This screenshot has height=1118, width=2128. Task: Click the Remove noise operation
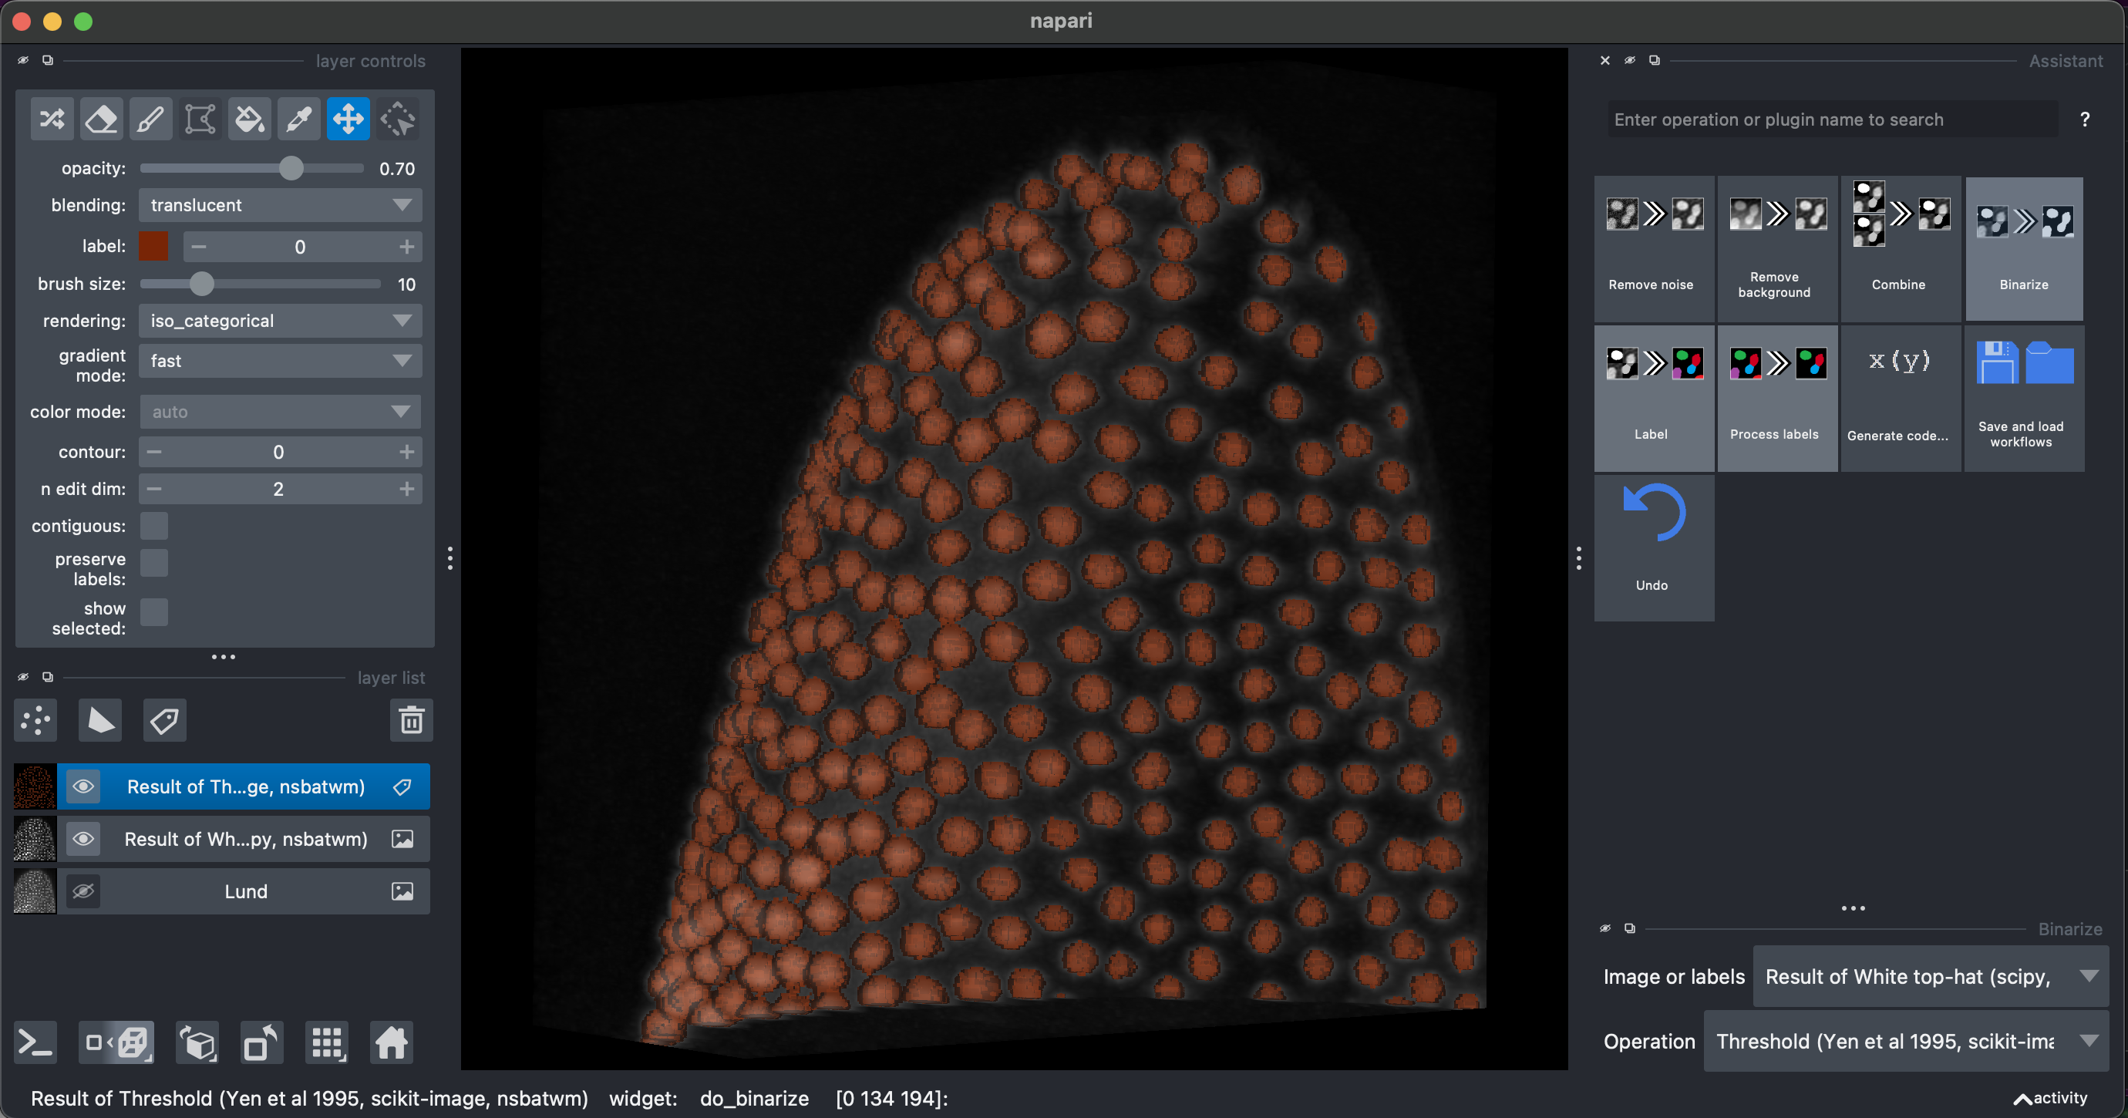(x=1653, y=247)
